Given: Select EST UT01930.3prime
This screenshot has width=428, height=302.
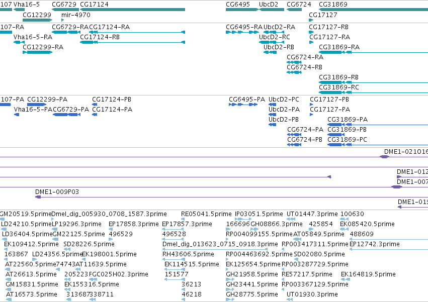Looking at the screenshot, I should 290,299.
